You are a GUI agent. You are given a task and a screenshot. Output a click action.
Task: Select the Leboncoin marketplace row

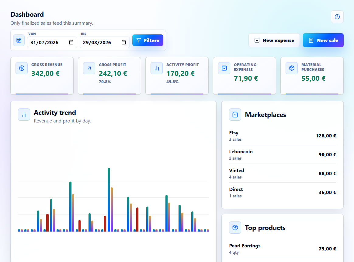click(x=283, y=154)
